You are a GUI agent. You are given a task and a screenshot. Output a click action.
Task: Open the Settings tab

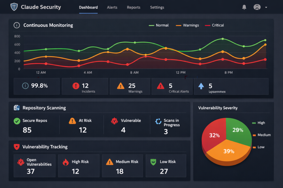(157, 8)
